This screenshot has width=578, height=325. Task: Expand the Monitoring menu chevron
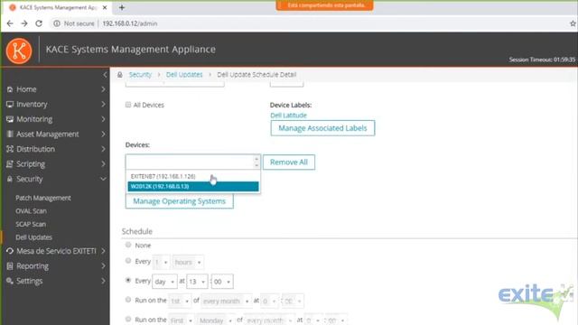[103, 119]
